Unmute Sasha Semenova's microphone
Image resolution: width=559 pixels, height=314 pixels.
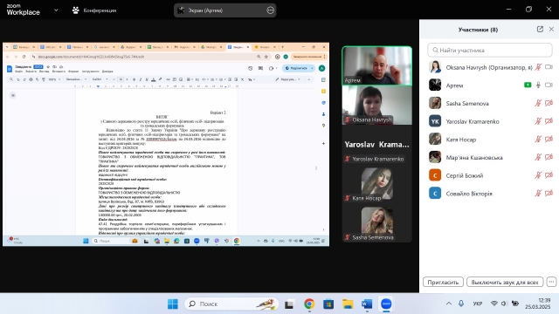tap(538, 103)
